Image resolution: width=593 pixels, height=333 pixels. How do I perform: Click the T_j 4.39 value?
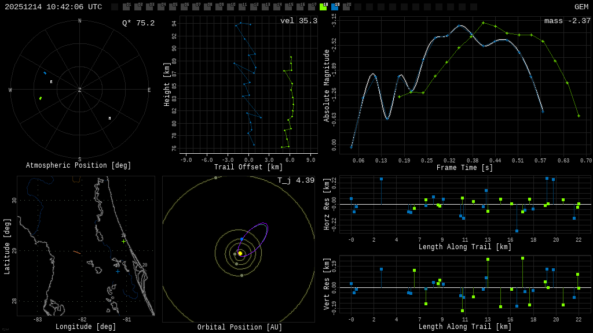(x=296, y=180)
